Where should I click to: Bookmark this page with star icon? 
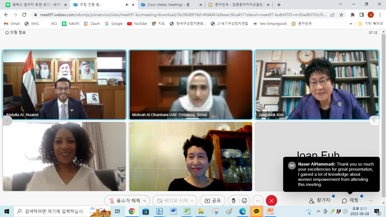341,15
